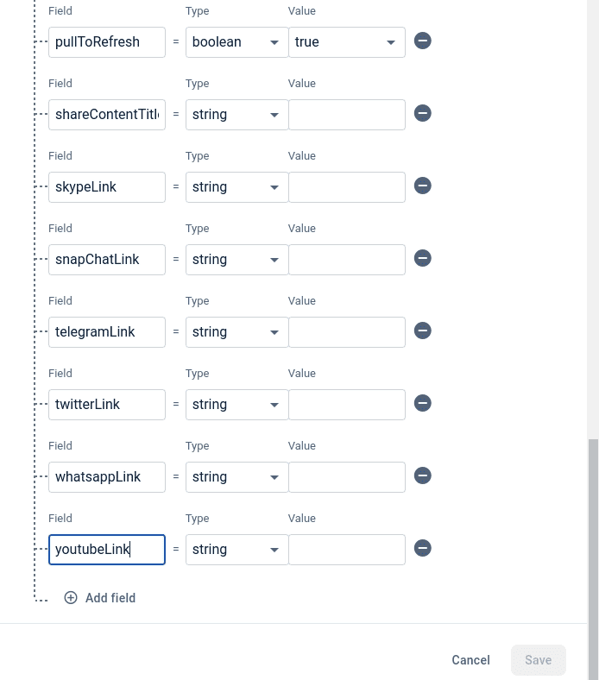Remove the pullToRefresh field
Viewport: 599px width, 680px height.
click(422, 41)
